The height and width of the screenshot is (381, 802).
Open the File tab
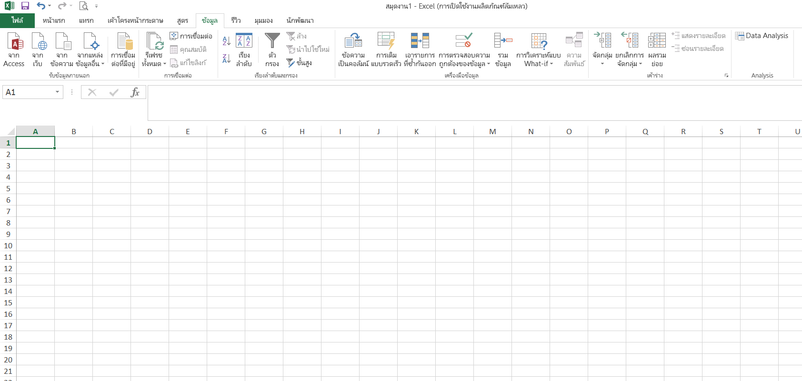17,20
